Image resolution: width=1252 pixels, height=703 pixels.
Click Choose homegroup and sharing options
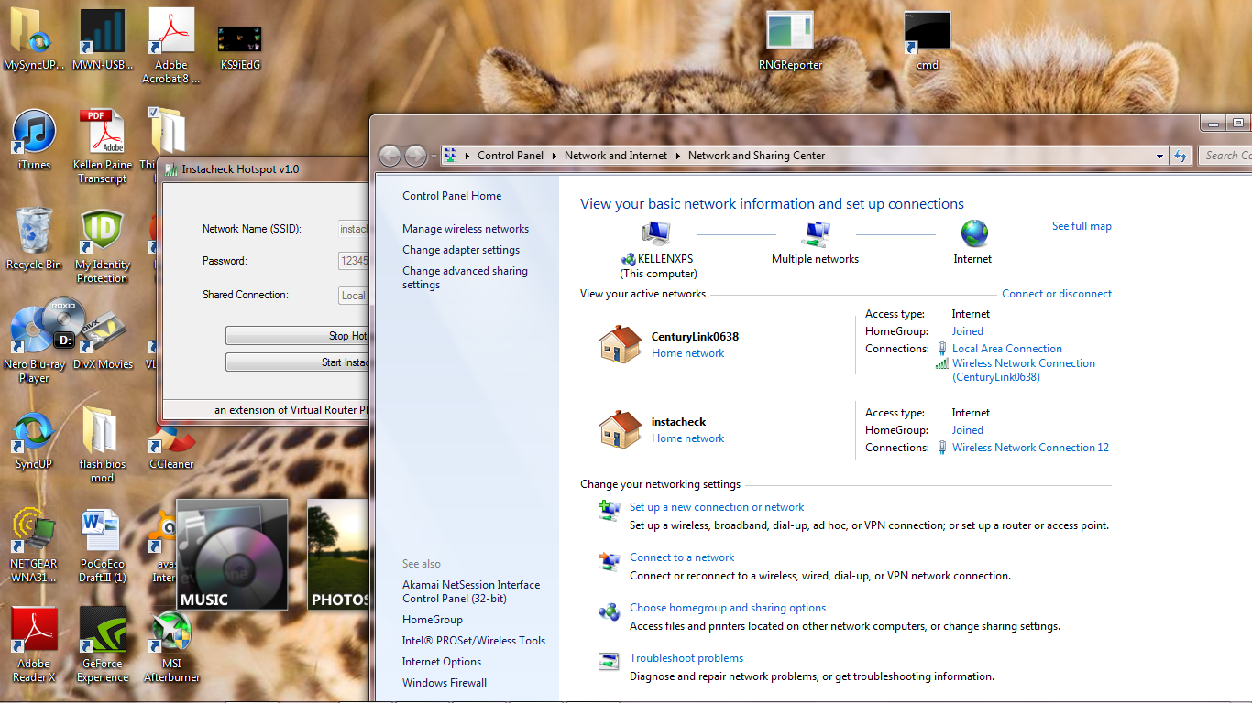point(728,608)
